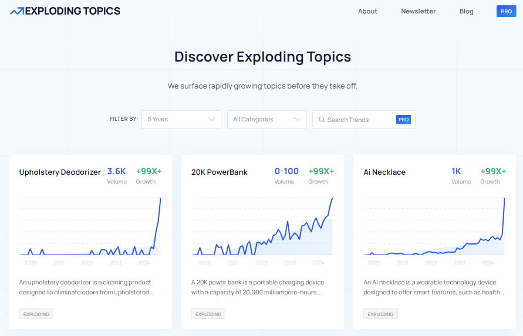The height and width of the screenshot is (336, 523).
Task: Click the 20K power bank description text
Action: [258, 287]
